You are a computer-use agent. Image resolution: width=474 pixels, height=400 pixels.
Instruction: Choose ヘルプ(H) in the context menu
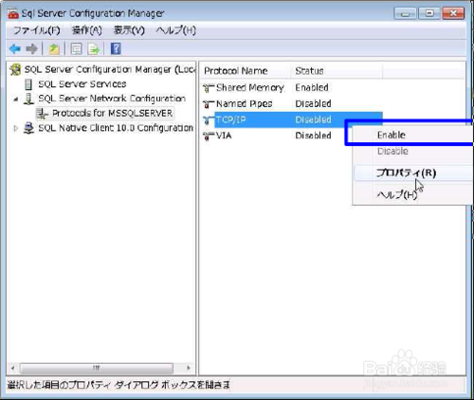click(x=412, y=194)
